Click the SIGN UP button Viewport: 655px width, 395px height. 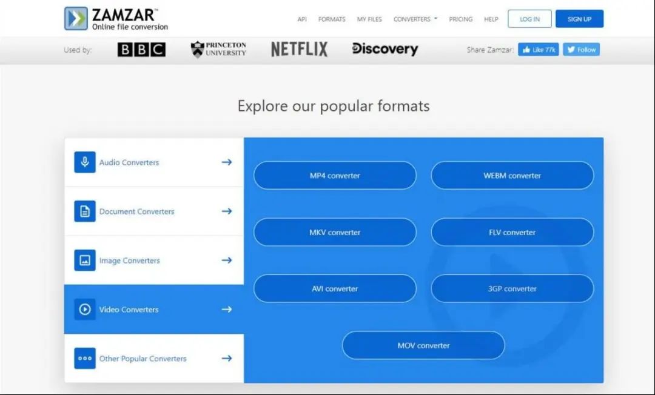point(579,19)
